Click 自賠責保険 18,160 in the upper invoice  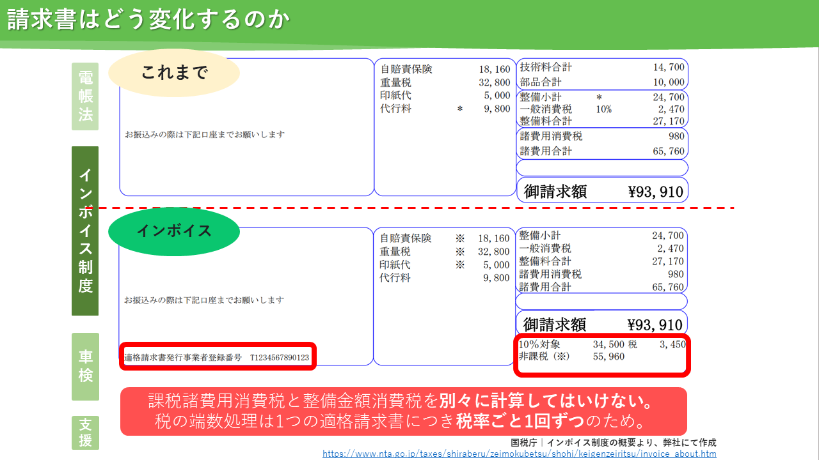[445, 69]
